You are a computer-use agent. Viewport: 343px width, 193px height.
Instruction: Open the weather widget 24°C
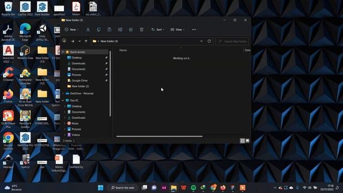[13, 188]
